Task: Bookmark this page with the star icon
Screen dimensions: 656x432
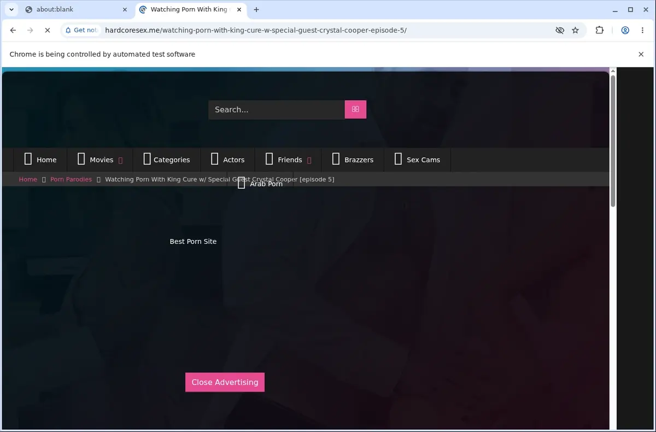Action: click(575, 30)
